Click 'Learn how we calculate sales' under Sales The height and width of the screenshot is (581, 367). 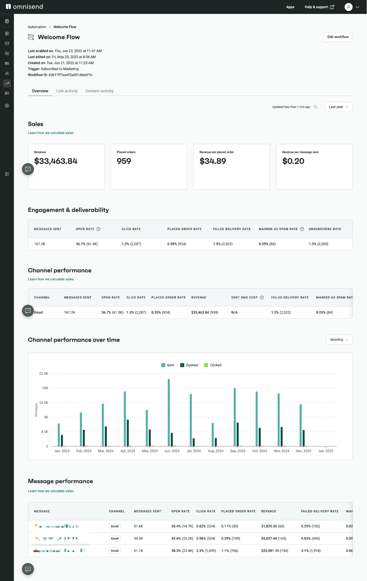coord(51,133)
